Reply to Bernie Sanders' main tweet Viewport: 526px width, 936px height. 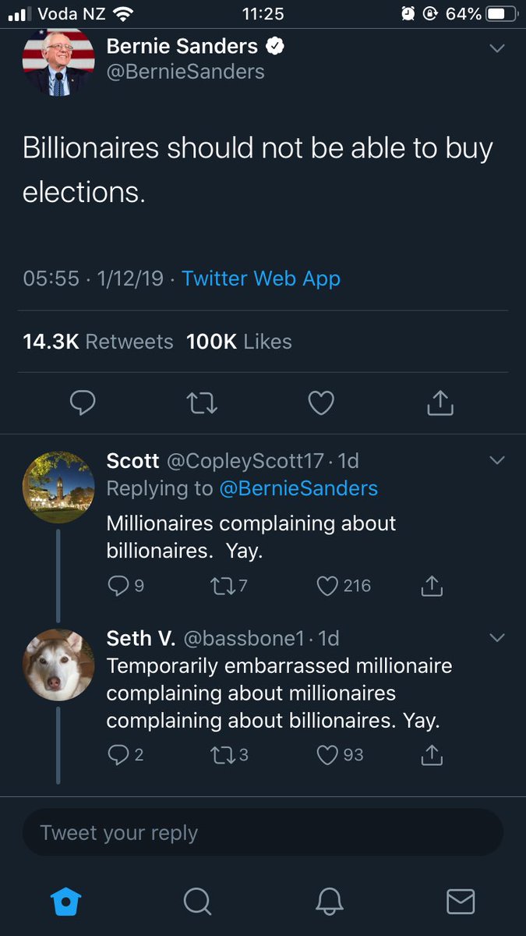83,402
